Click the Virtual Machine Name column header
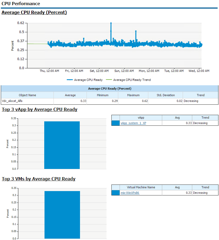Image resolution: width=219 pixels, height=240 pixels. point(141,187)
